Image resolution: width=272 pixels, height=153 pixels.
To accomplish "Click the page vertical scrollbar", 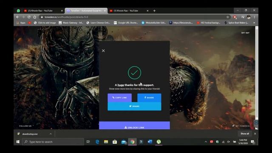I will click(257, 75).
